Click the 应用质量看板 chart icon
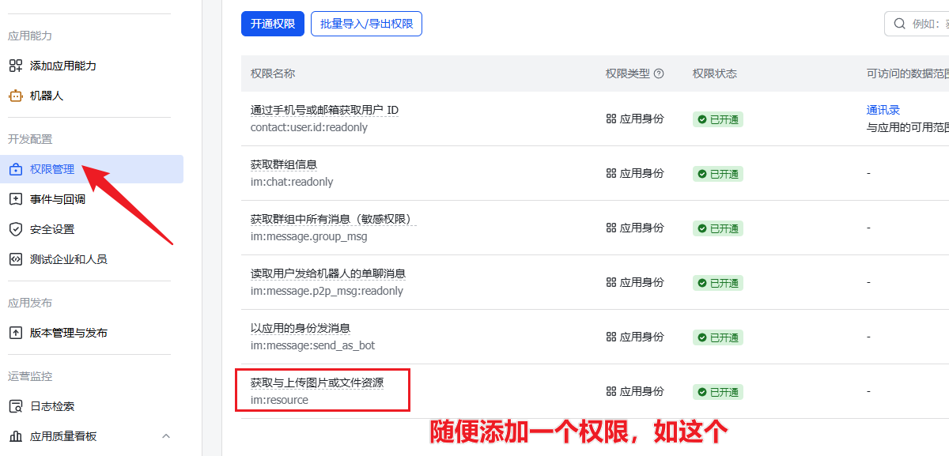949x456 pixels. coord(15,436)
